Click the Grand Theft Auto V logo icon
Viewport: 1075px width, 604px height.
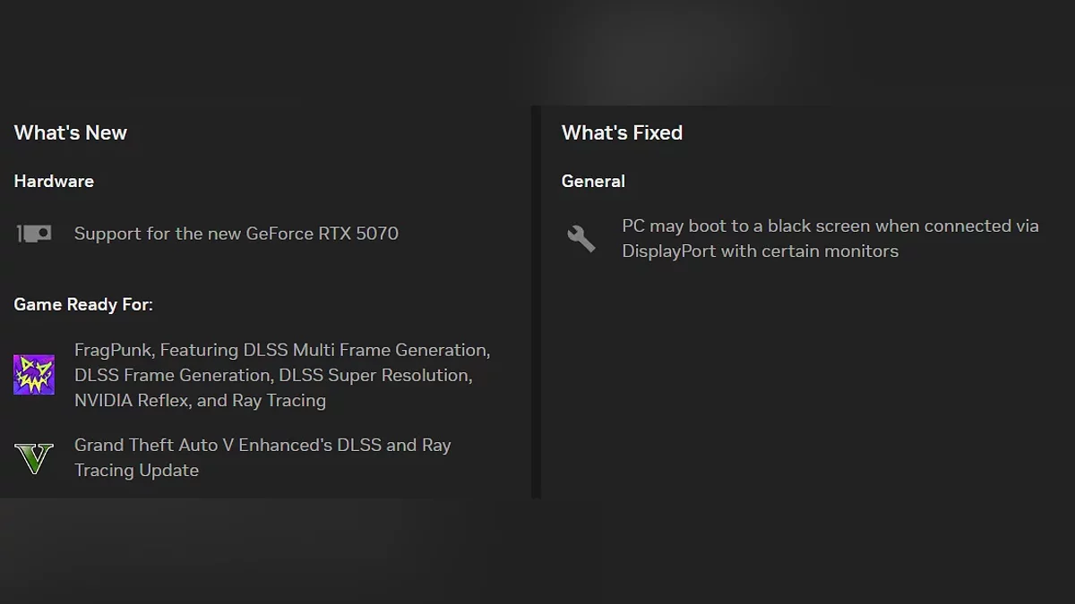tap(34, 458)
